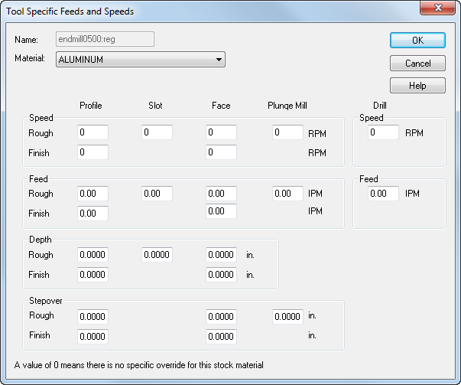461x385 pixels.
Task: Expand the Material dropdown list
Action: tap(219, 60)
